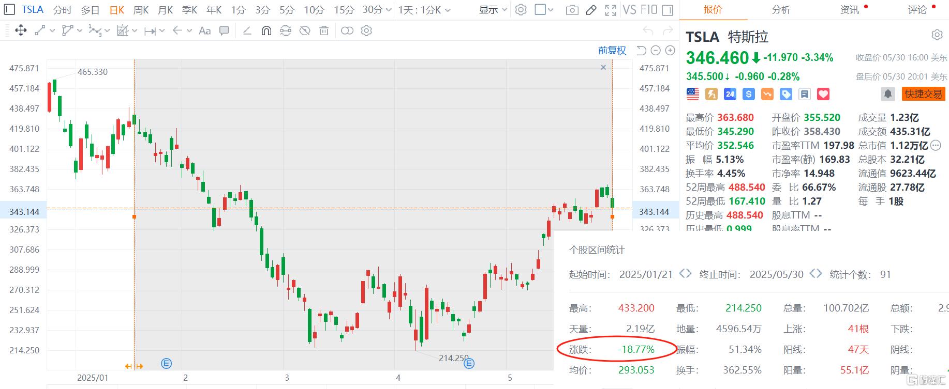Screen dimensions: 949x389
Task: Select the range measure tool
Action: coord(150,31)
